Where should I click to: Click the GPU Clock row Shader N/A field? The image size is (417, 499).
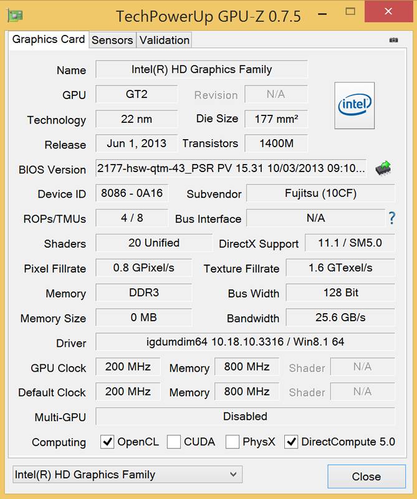click(x=363, y=367)
